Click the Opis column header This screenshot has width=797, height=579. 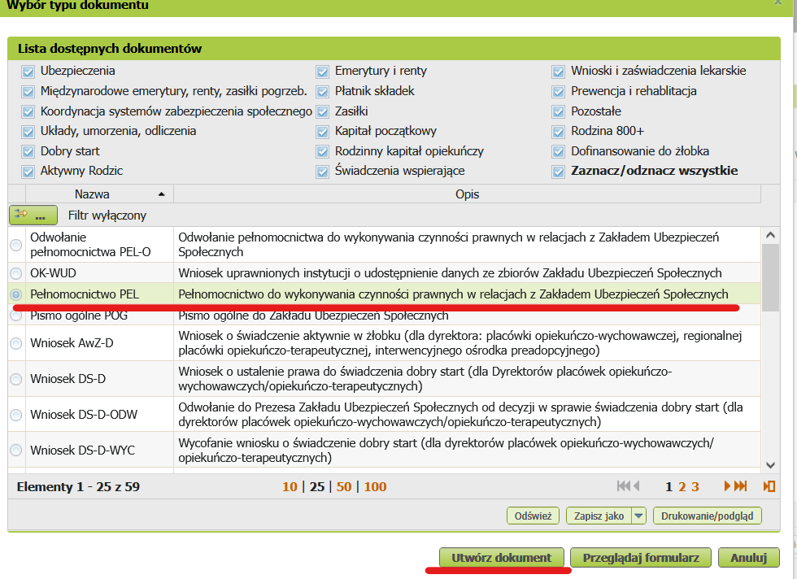click(467, 194)
